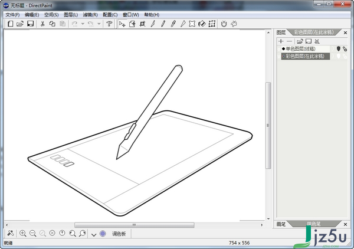Click the redo arrow icon
The image size is (354, 249).
[x=91, y=24]
